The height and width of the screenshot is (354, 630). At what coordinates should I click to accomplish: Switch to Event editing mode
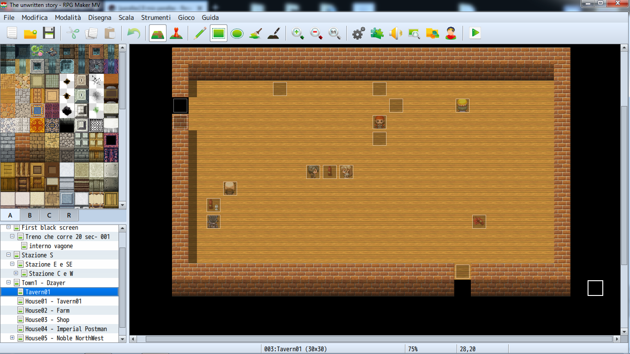click(x=176, y=33)
